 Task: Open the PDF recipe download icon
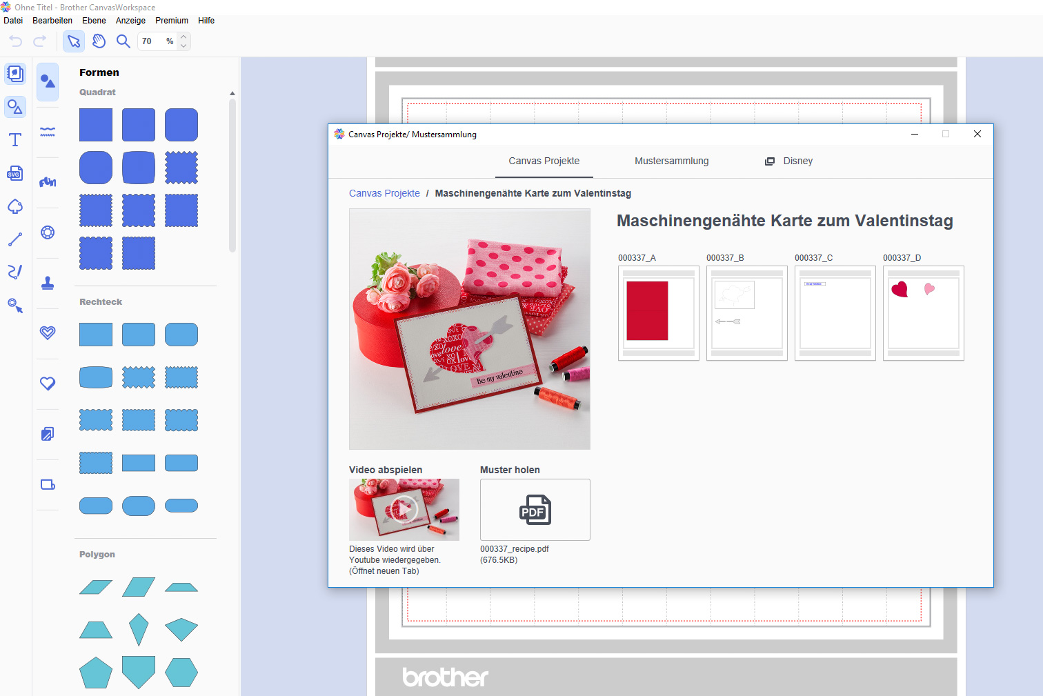[x=535, y=510]
